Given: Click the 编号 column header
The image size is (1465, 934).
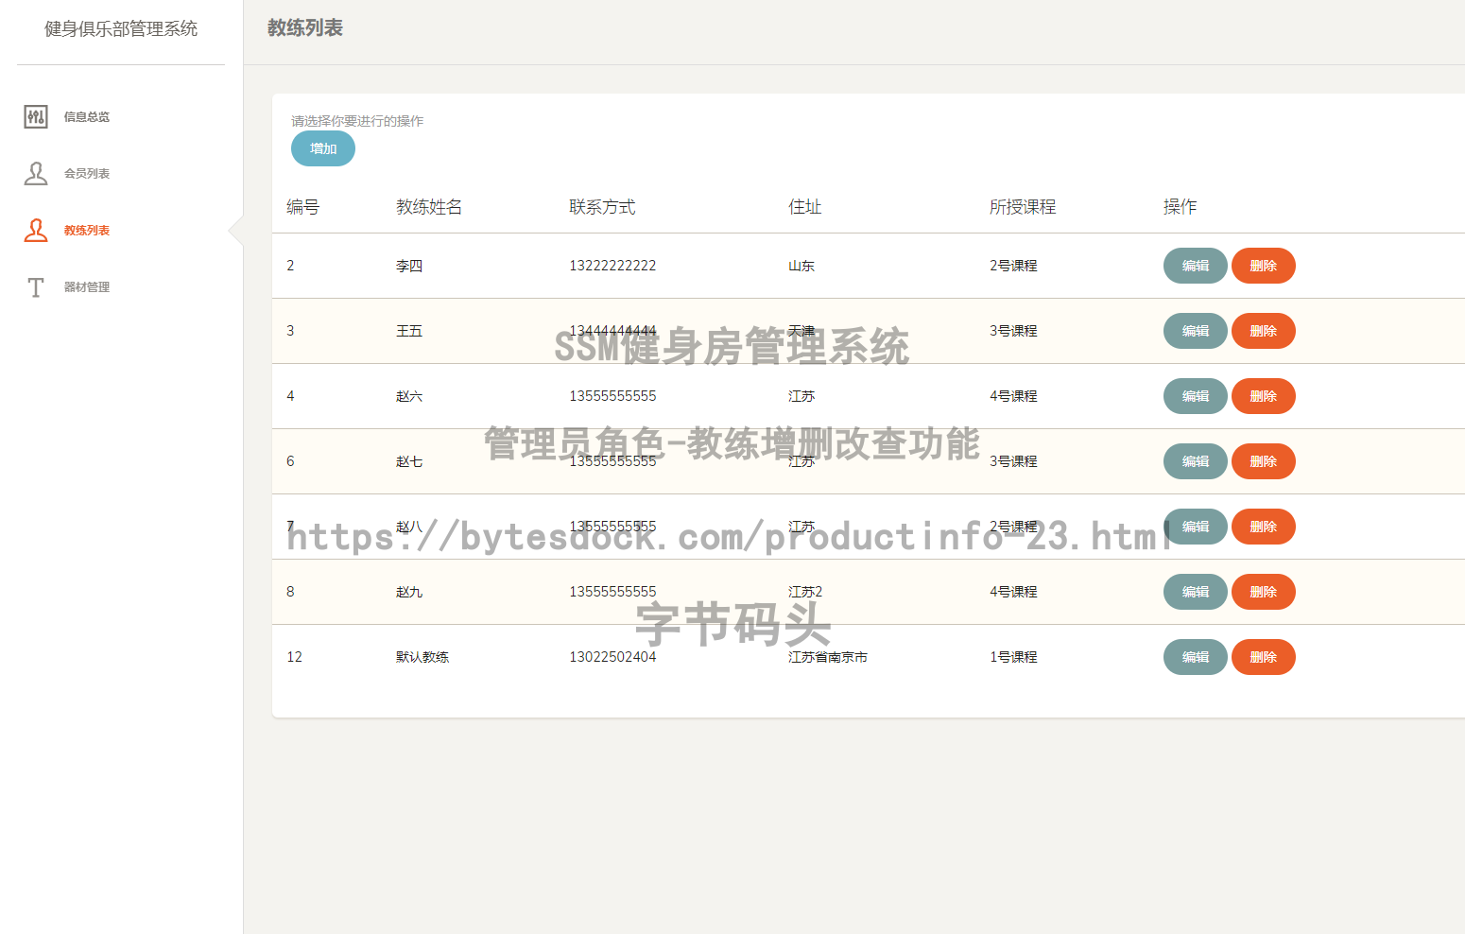Looking at the screenshot, I should (303, 207).
